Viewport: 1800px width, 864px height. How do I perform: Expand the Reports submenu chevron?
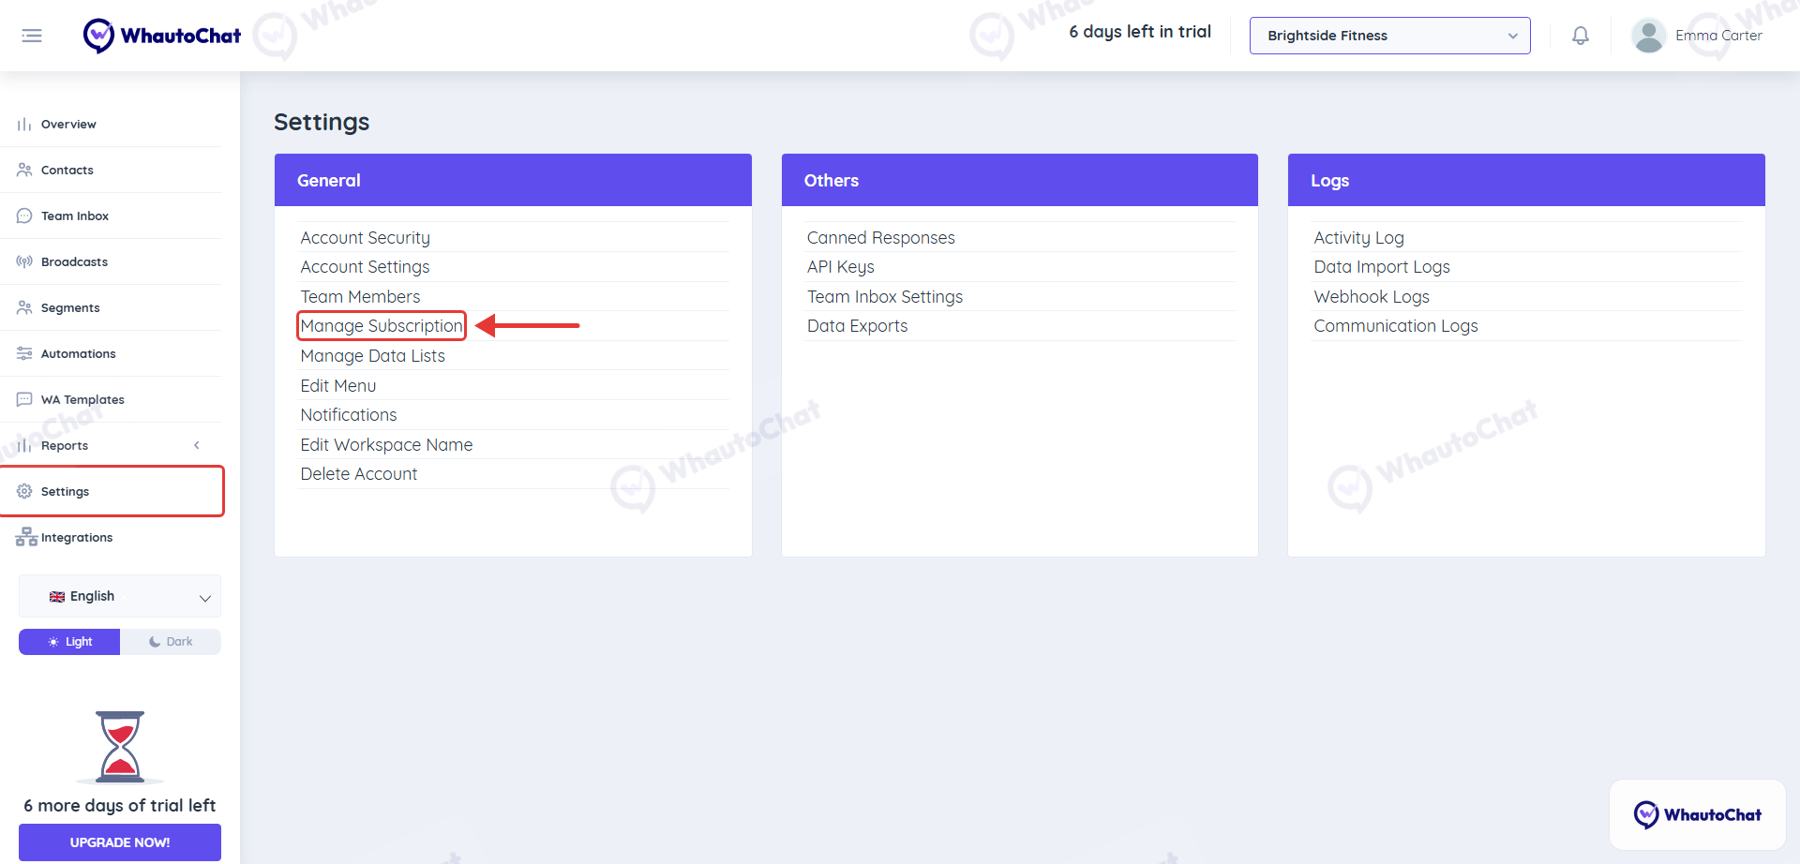pos(197,445)
